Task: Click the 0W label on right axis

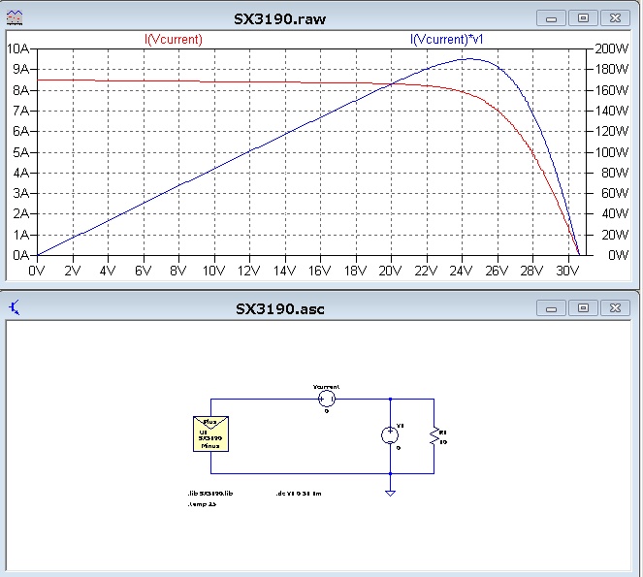Action: 619,255
